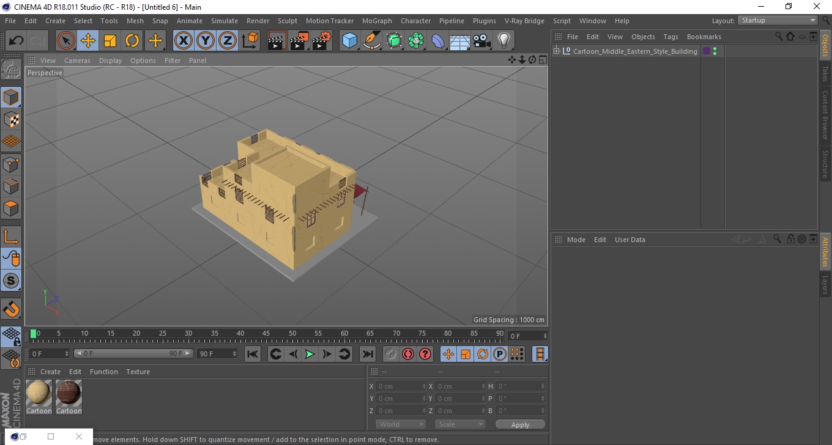Image resolution: width=832 pixels, height=445 pixels.
Task: Toggle the Y axis lock
Action: pyautogui.click(x=206, y=41)
